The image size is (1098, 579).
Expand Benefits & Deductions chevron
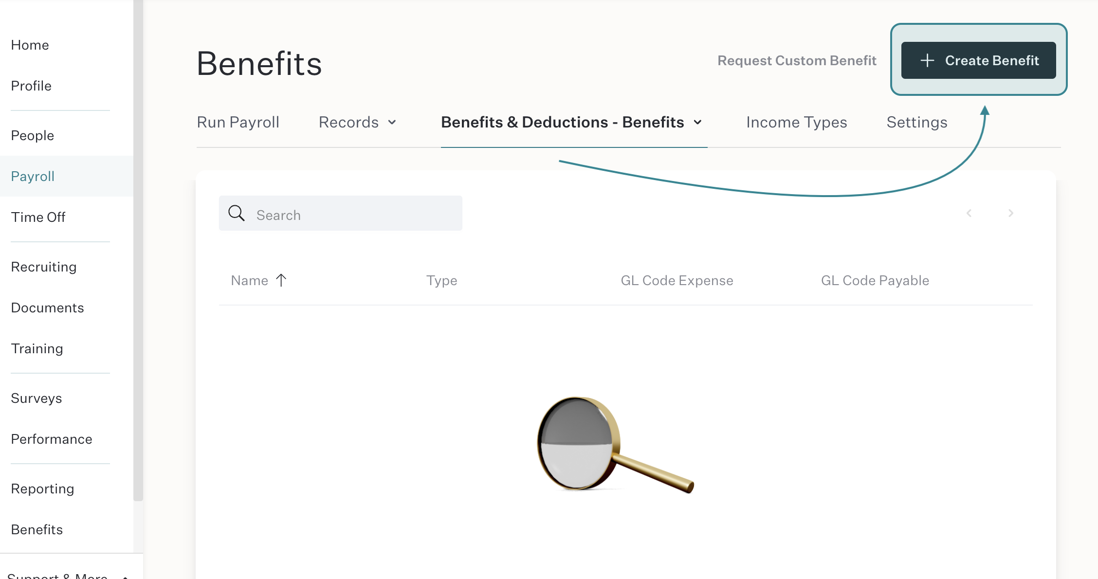click(698, 122)
